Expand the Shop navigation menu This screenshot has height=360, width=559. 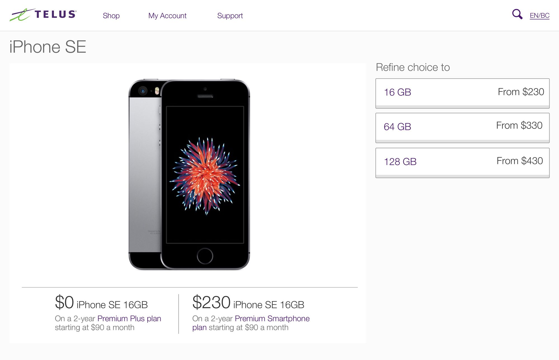(x=112, y=15)
